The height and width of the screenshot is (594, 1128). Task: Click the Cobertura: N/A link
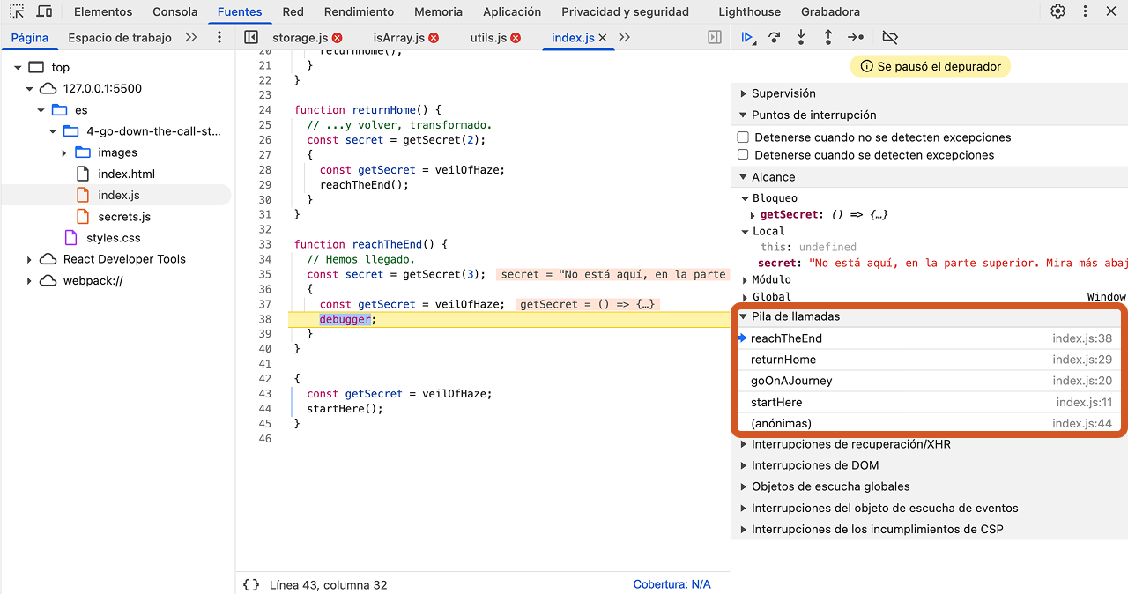pos(672,584)
